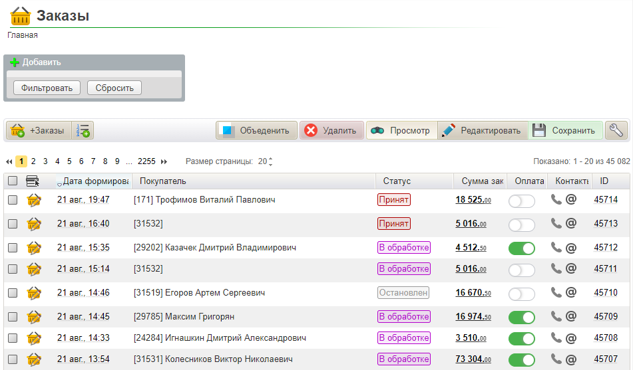The height and width of the screenshot is (370, 633).
Task: Click green plus Добавить header
Action: pyautogui.click(x=35, y=62)
